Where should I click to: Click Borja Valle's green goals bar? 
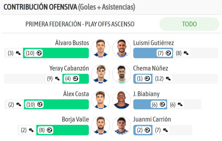[63, 130]
